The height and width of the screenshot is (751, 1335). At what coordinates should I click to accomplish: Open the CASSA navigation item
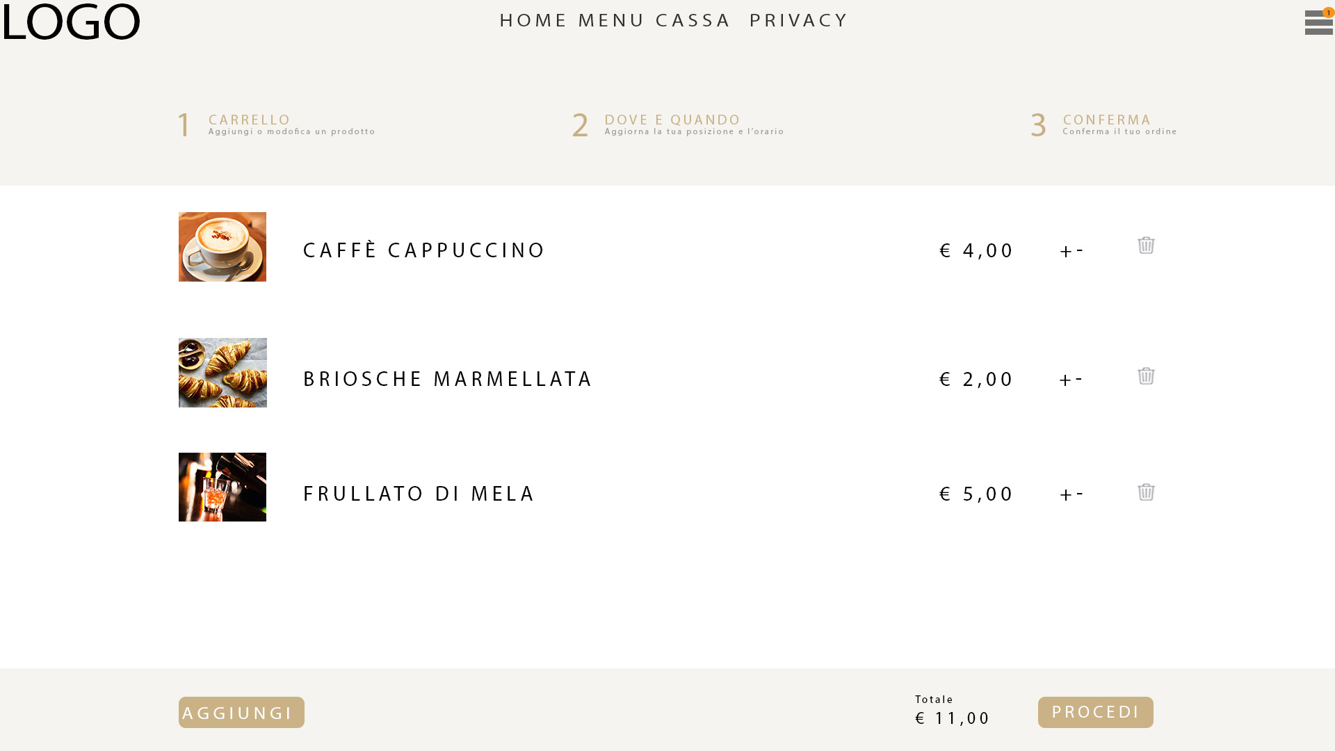(693, 21)
